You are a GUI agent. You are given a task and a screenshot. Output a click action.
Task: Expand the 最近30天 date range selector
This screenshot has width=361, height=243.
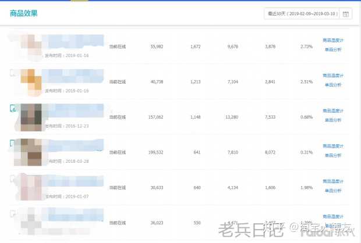302,14
